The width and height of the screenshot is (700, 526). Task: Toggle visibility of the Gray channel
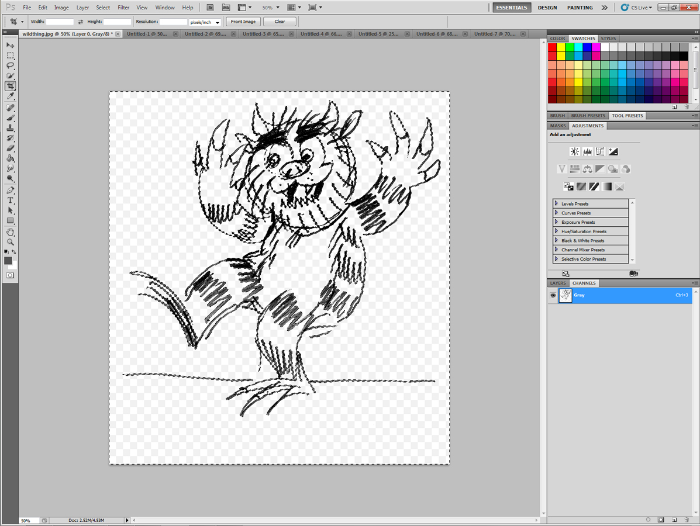tap(553, 295)
